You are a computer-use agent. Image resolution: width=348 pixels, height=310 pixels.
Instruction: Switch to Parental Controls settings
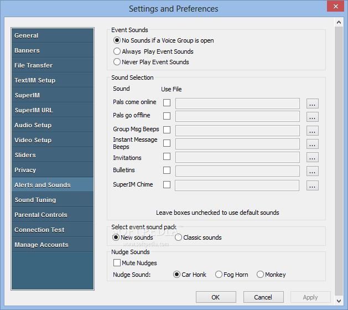[x=53, y=215]
